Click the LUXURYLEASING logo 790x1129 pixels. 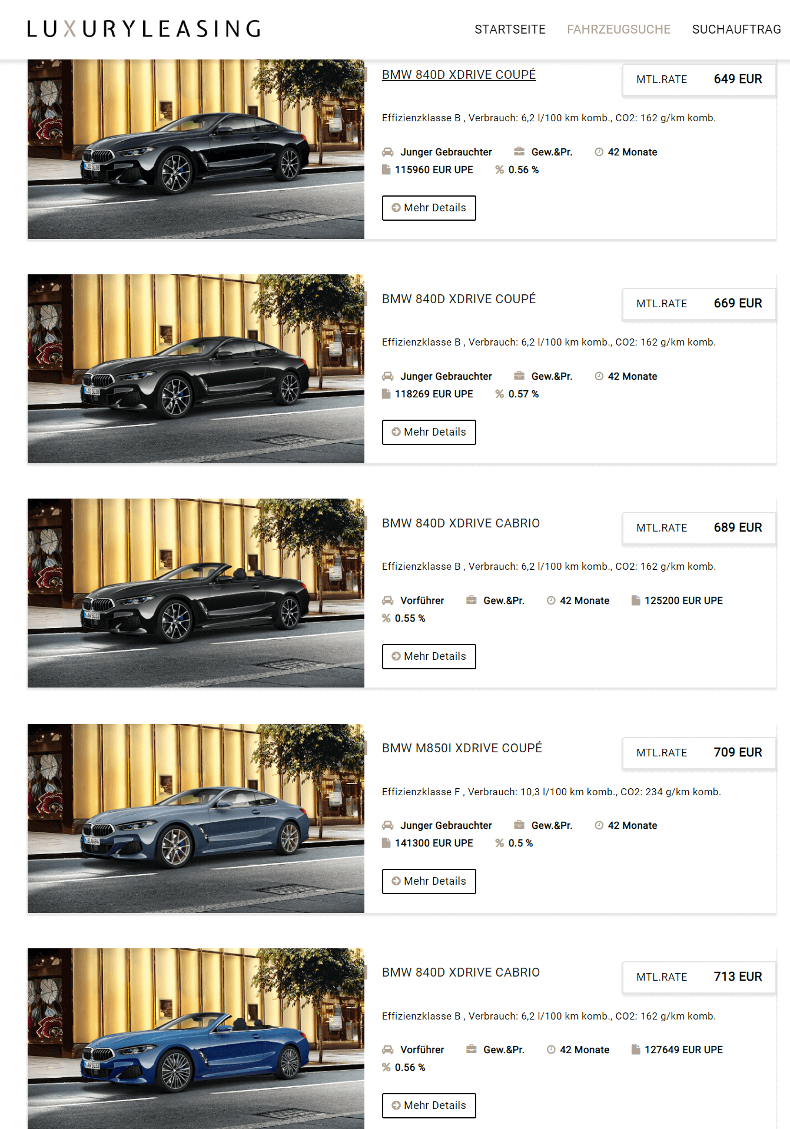coord(144,29)
